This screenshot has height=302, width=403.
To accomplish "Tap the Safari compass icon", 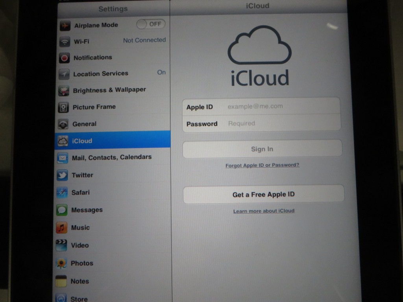I will (x=62, y=193).
